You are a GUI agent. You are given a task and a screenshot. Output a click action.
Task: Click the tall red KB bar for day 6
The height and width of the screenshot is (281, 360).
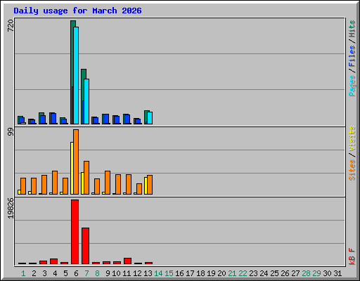point(75,232)
